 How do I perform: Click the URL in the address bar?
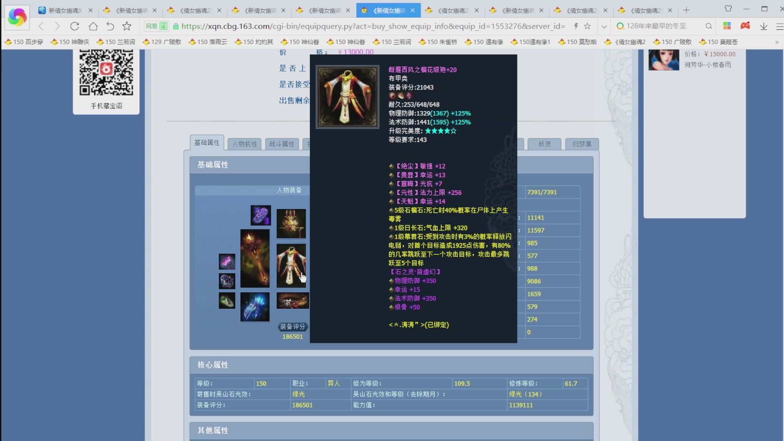pos(373,26)
